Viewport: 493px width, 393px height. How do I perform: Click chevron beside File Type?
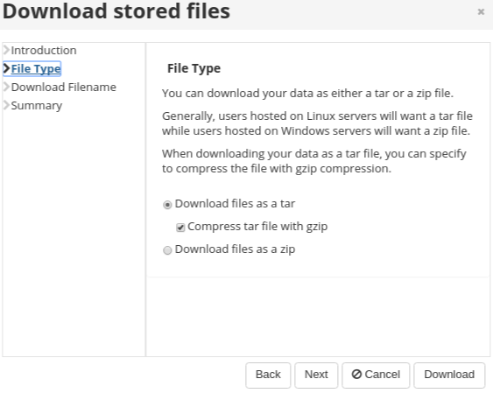pos(6,68)
